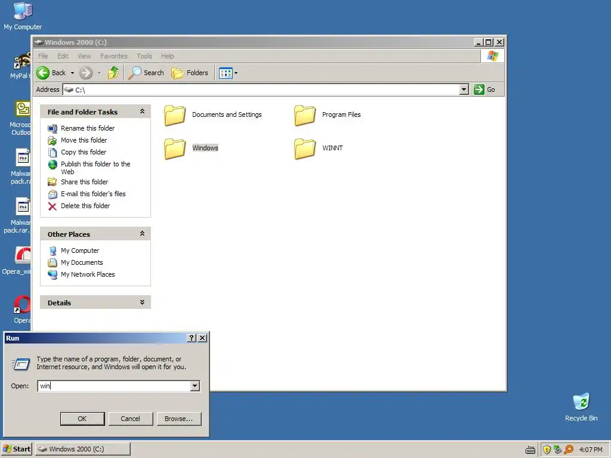
Task: Open the Views dropdown arrow
Action: click(236, 73)
